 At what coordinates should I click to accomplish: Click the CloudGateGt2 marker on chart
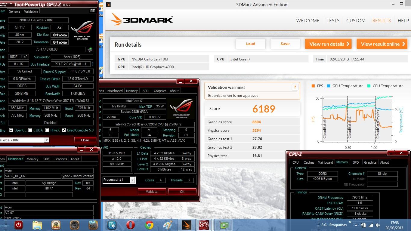[350, 128]
